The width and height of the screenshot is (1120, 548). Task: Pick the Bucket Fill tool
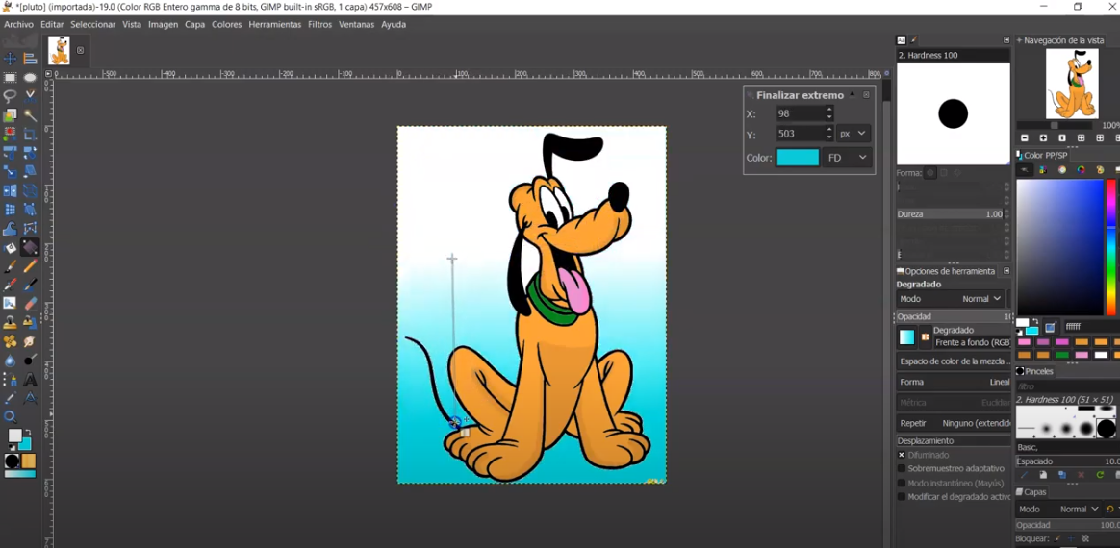point(10,248)
